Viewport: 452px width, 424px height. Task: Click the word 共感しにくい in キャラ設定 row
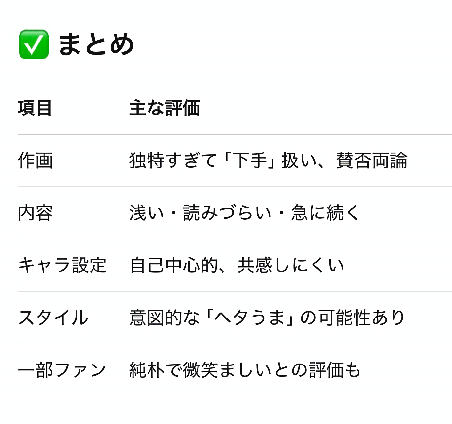[291, 265]
